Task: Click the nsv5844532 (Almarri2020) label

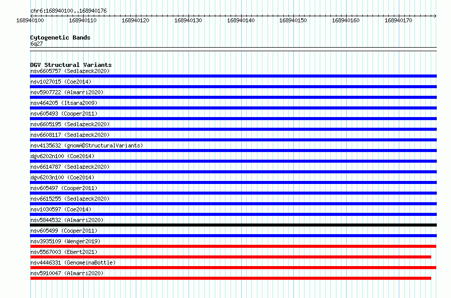Action: click(x=67, y=220)
